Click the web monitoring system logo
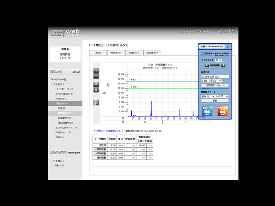This screenshot has width=275, height=206. [65, 33]
